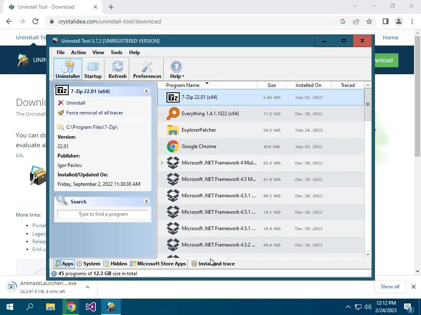Open the Uninstaller toolbar section
421x315 pixels.
(68, 69)
